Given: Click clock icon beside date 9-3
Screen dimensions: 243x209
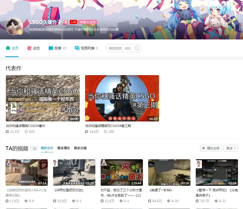Looking at the screenshot, I should [x=121, y=201].
